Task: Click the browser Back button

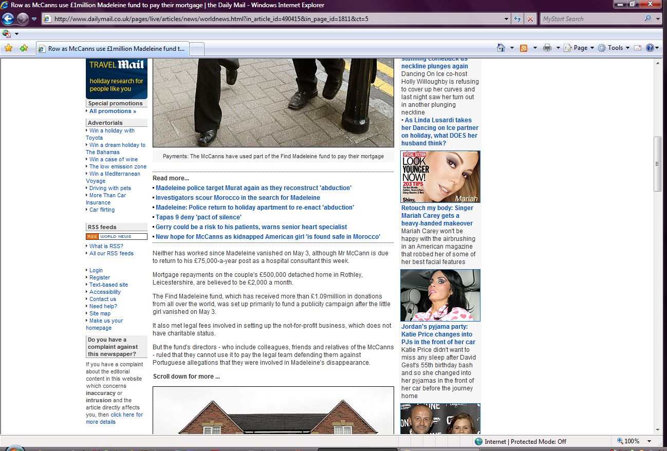Action: pyautogui.click(x=8, y=19)
